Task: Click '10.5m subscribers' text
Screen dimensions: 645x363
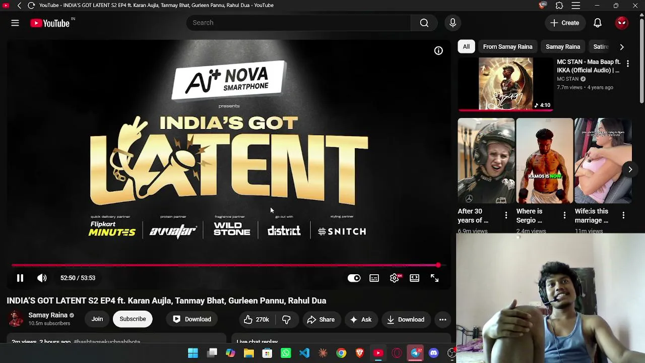Action: (x=49, y=323)
